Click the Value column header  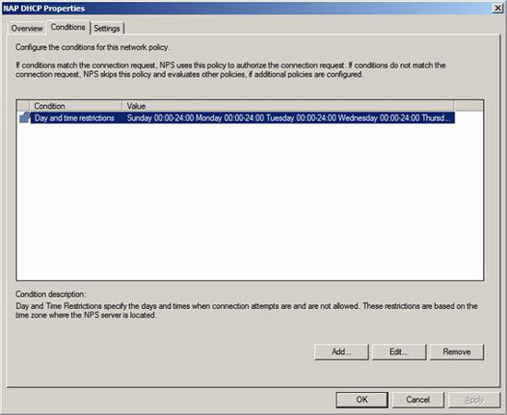coord(288,106)
